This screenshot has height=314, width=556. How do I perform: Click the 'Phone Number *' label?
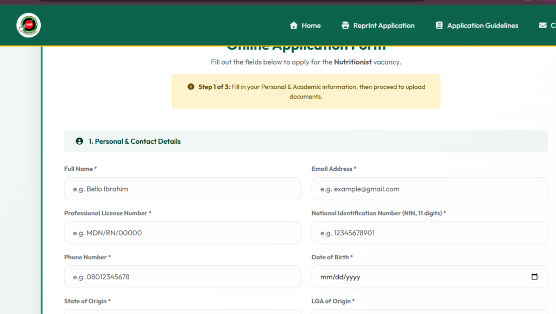(x=87, y=257)
